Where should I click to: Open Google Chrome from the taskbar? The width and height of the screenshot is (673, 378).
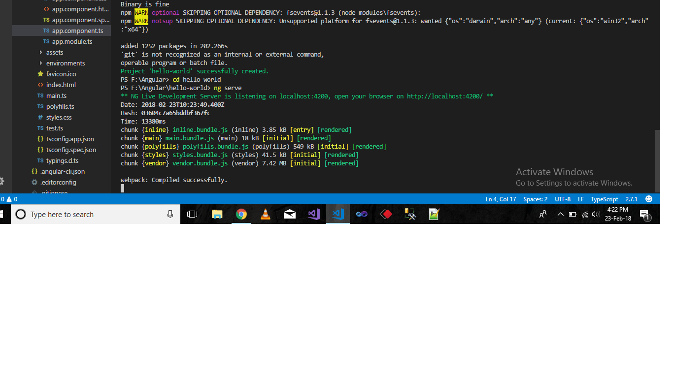coord(241,214)
